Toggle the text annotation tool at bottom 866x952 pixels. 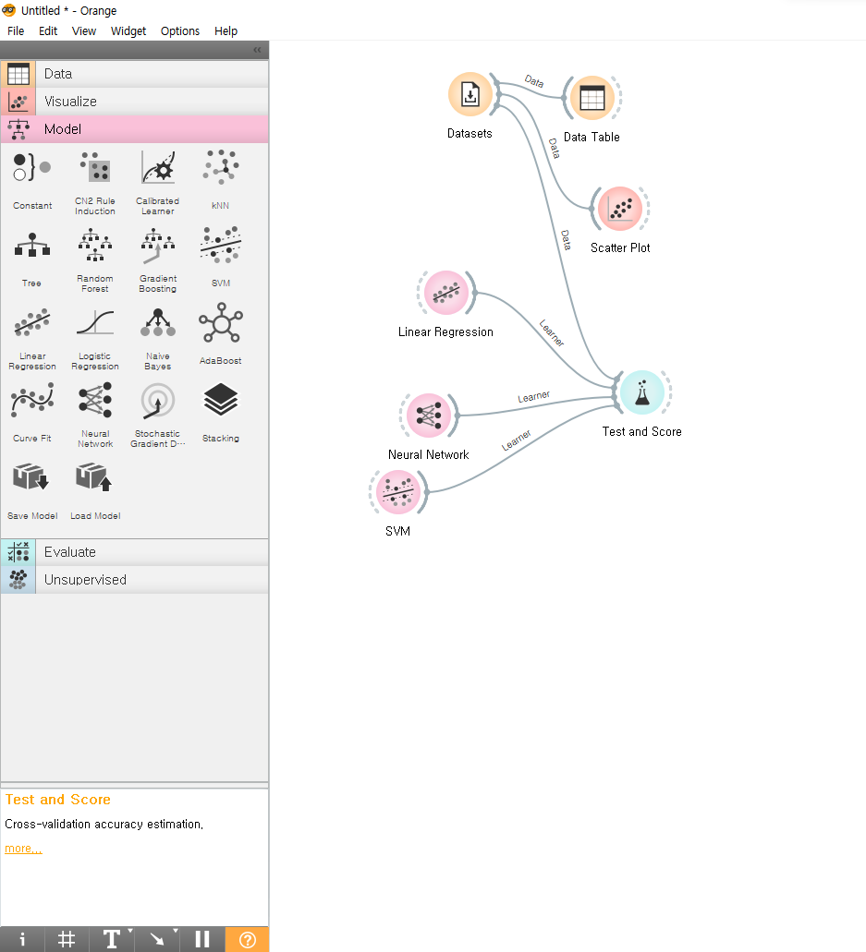tap(109, 939)
